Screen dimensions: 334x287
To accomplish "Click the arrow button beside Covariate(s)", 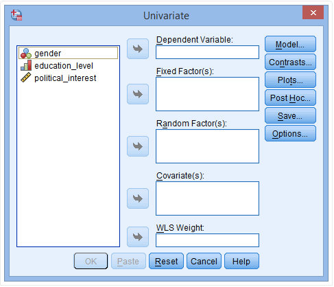I will pos(138,198).
